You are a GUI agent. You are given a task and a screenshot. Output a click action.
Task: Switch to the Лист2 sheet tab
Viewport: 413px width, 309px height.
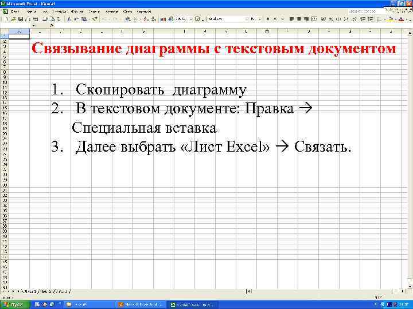(x=46, y=291)
